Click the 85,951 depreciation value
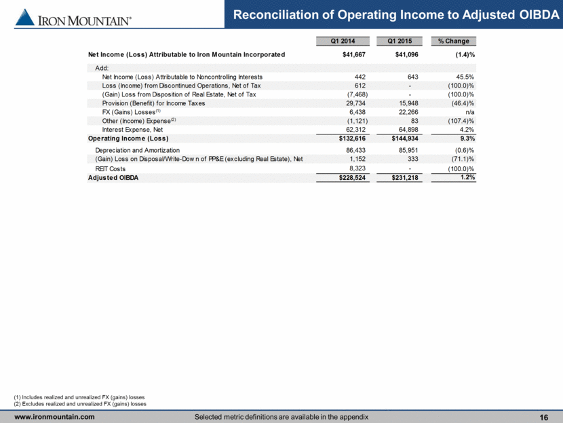This screenshot has width=563, height=423. 408,150
